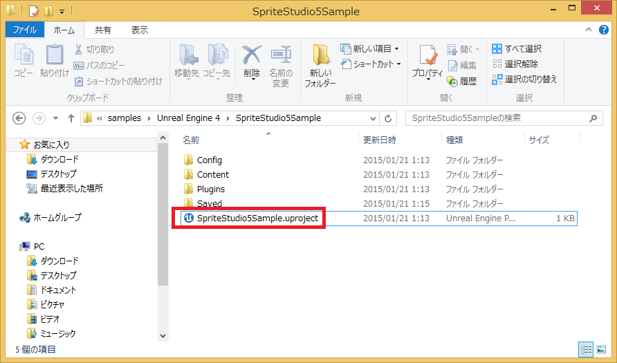Expand the address bar history dropdown
This screenshot has height=363, width=617.
[373, 118]
